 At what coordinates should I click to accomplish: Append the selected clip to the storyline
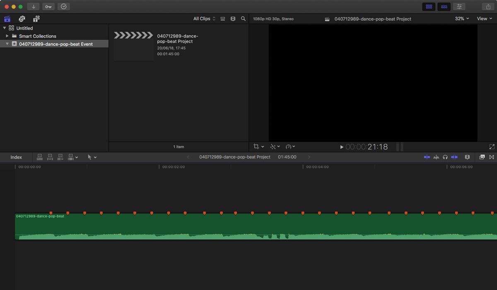[60, 157]
